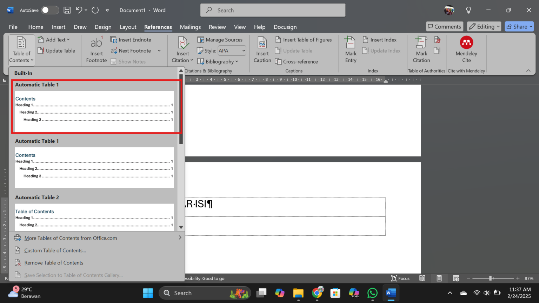Click Mark Citation for table of authorities
The width and height of the screenshot is (539, 303).
pos(421,50)
